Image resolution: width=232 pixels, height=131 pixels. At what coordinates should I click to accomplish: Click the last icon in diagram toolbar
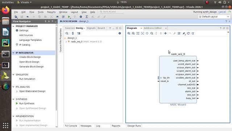click(x=193, y=33)
